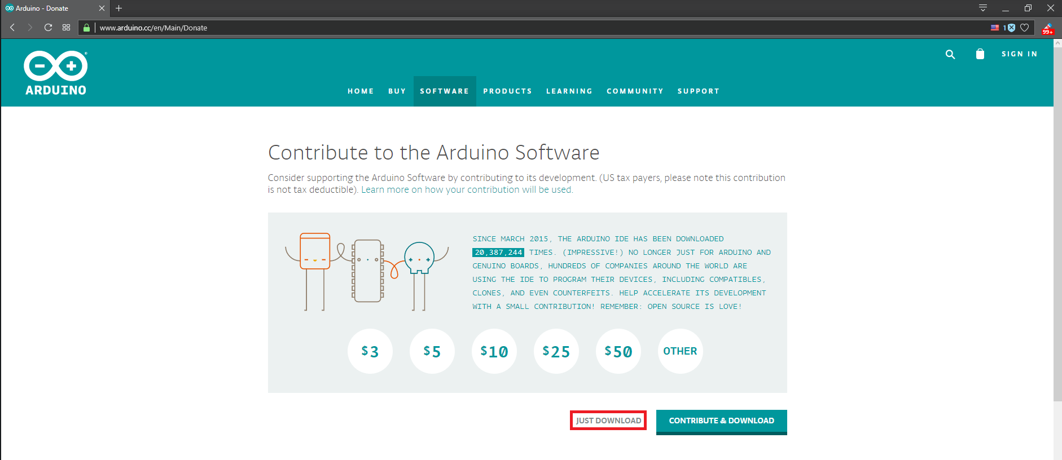Click the green padlock security icon

(86, 28)
